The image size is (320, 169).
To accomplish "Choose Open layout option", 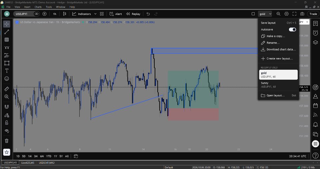I will tap(278, 95).
